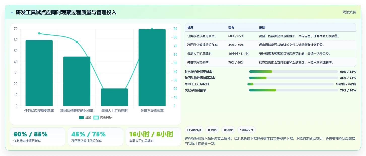Open the 16小时 / 8小时 data card
Image resolution: width=366 pixels, height=156 pixels.
pos(153,137)
